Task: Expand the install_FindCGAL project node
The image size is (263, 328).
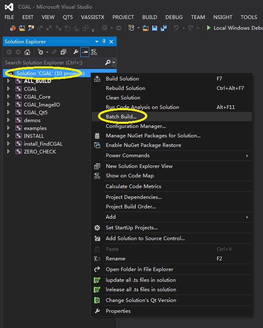Action: pos(8,144)
